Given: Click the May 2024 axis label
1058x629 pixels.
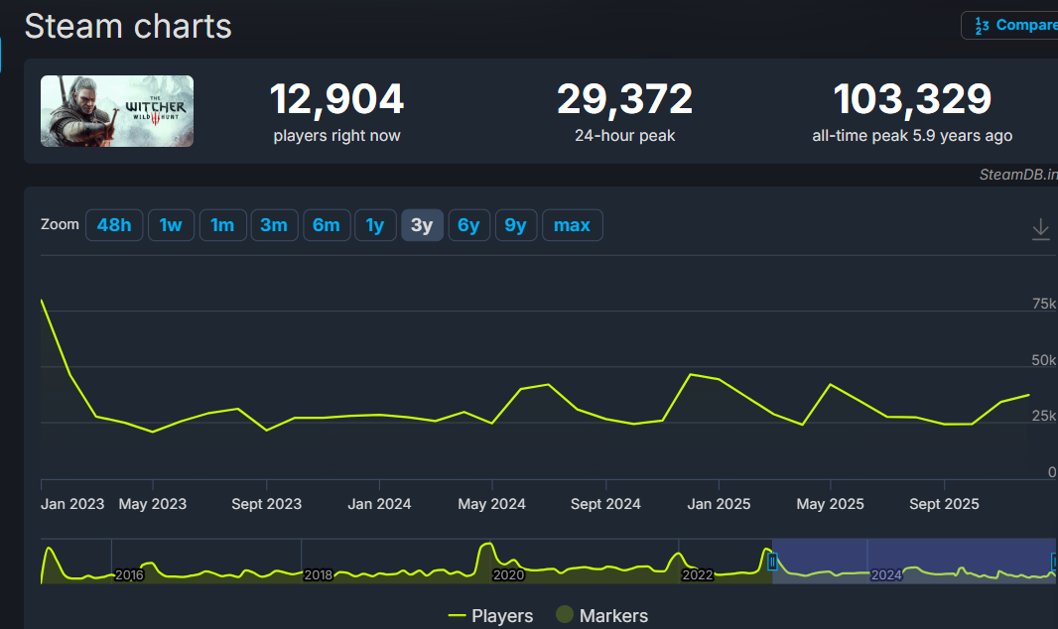Looking at the screenshot, I should (492, 504).
